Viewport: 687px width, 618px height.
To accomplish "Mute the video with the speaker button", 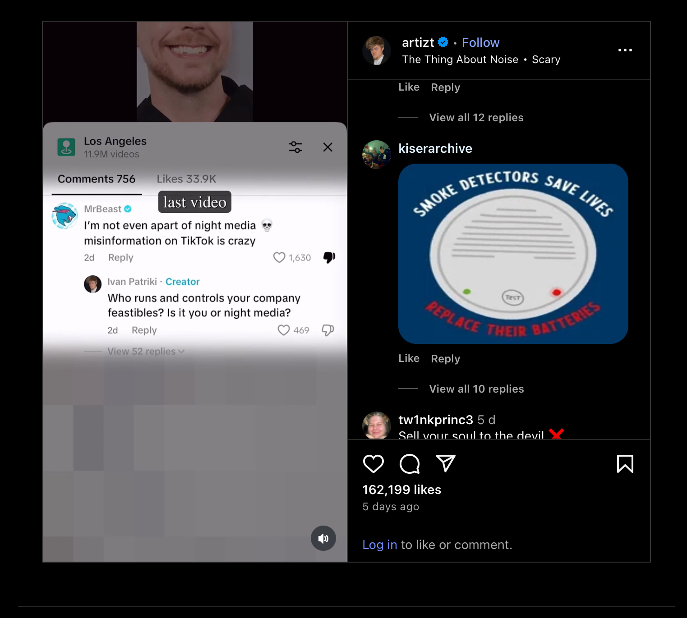I will coord(323,538).
